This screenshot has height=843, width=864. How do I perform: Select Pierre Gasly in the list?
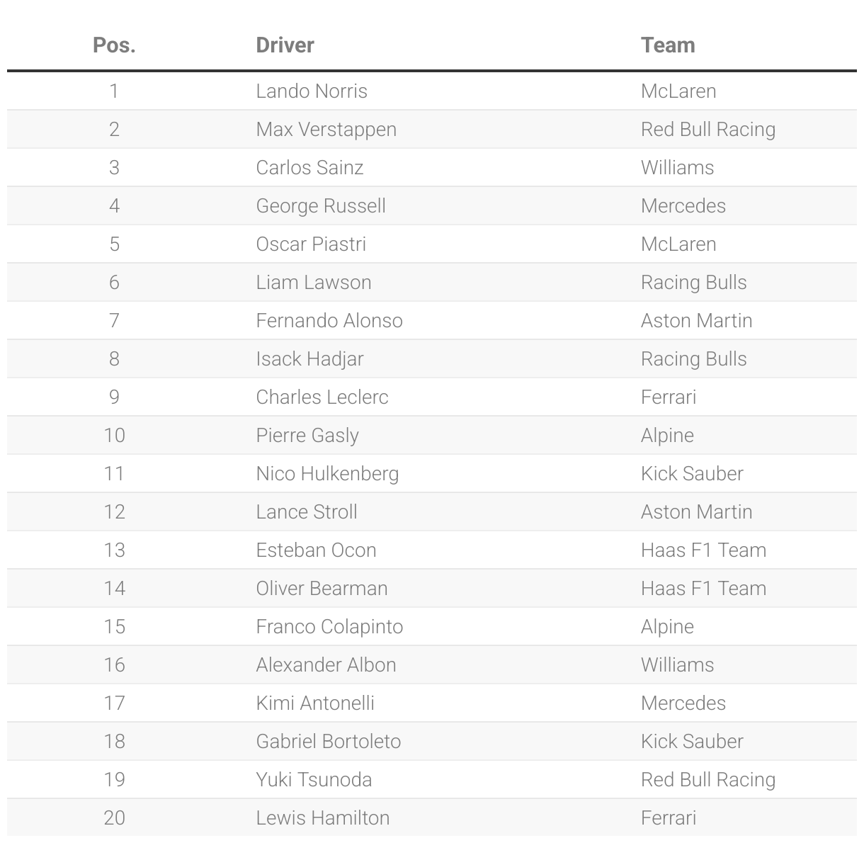(x=307, y=436)
